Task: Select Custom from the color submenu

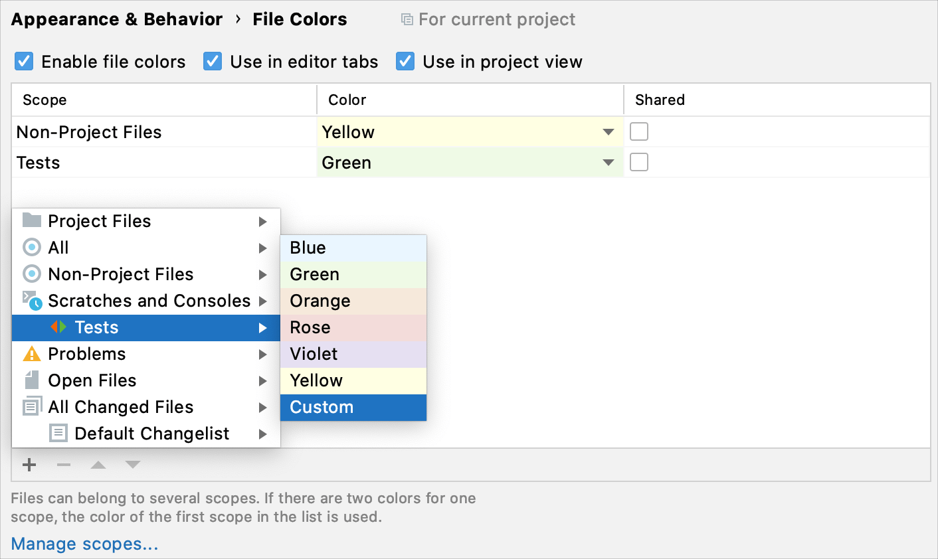Action: pyautogui.click(x=353, y=406)
